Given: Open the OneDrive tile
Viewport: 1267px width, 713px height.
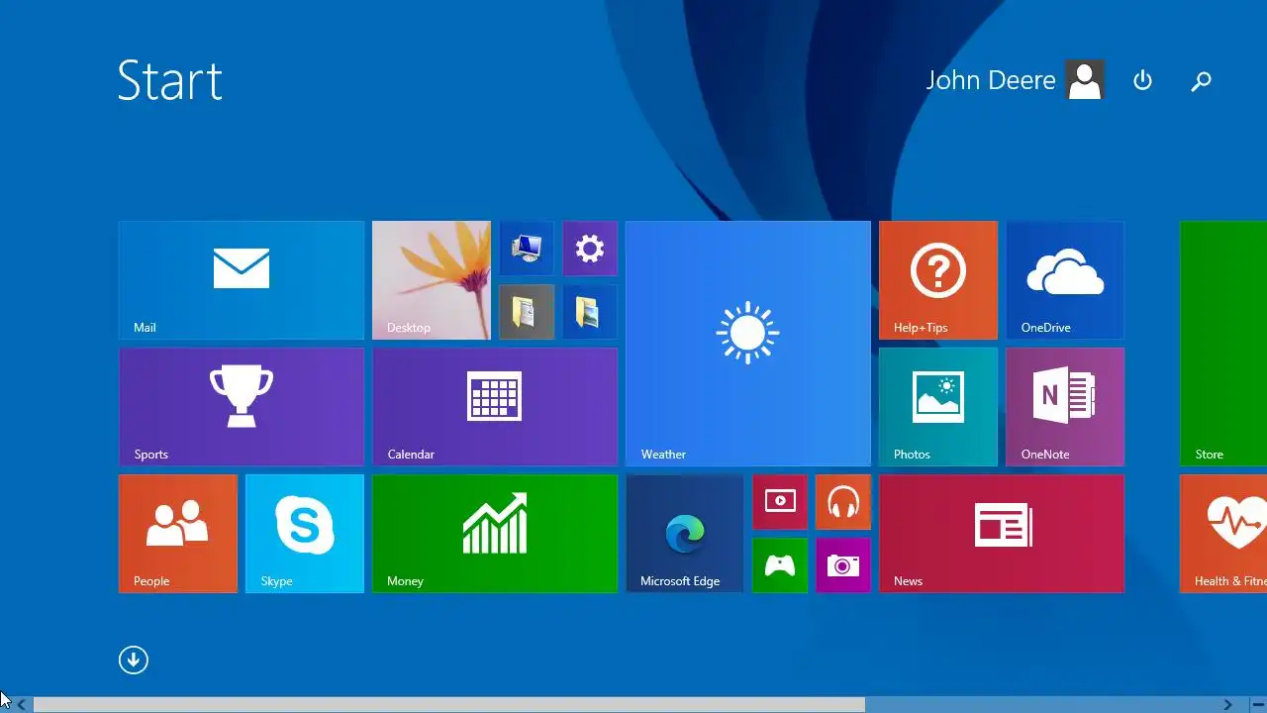Looking at the screenshot, I should click(1065, 280).
